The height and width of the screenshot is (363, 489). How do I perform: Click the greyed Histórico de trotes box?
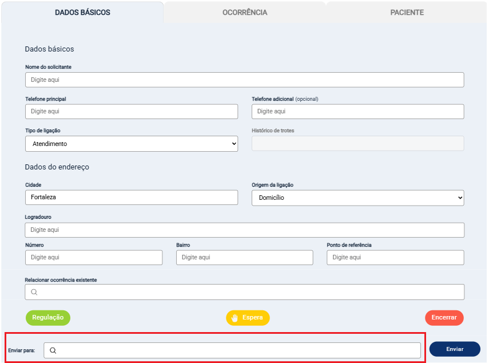pyautogui.click(x=357, y=144)
